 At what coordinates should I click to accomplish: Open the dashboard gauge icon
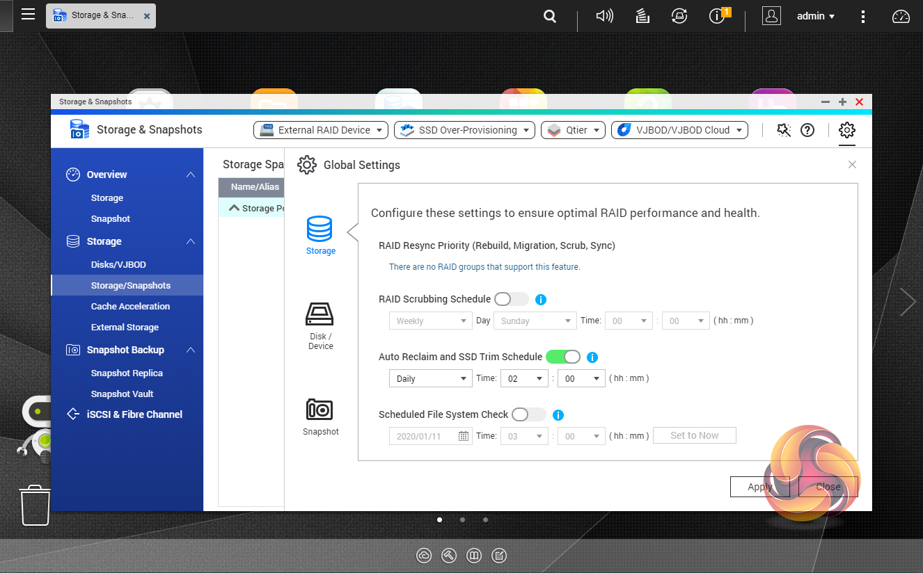pos(901,16)
